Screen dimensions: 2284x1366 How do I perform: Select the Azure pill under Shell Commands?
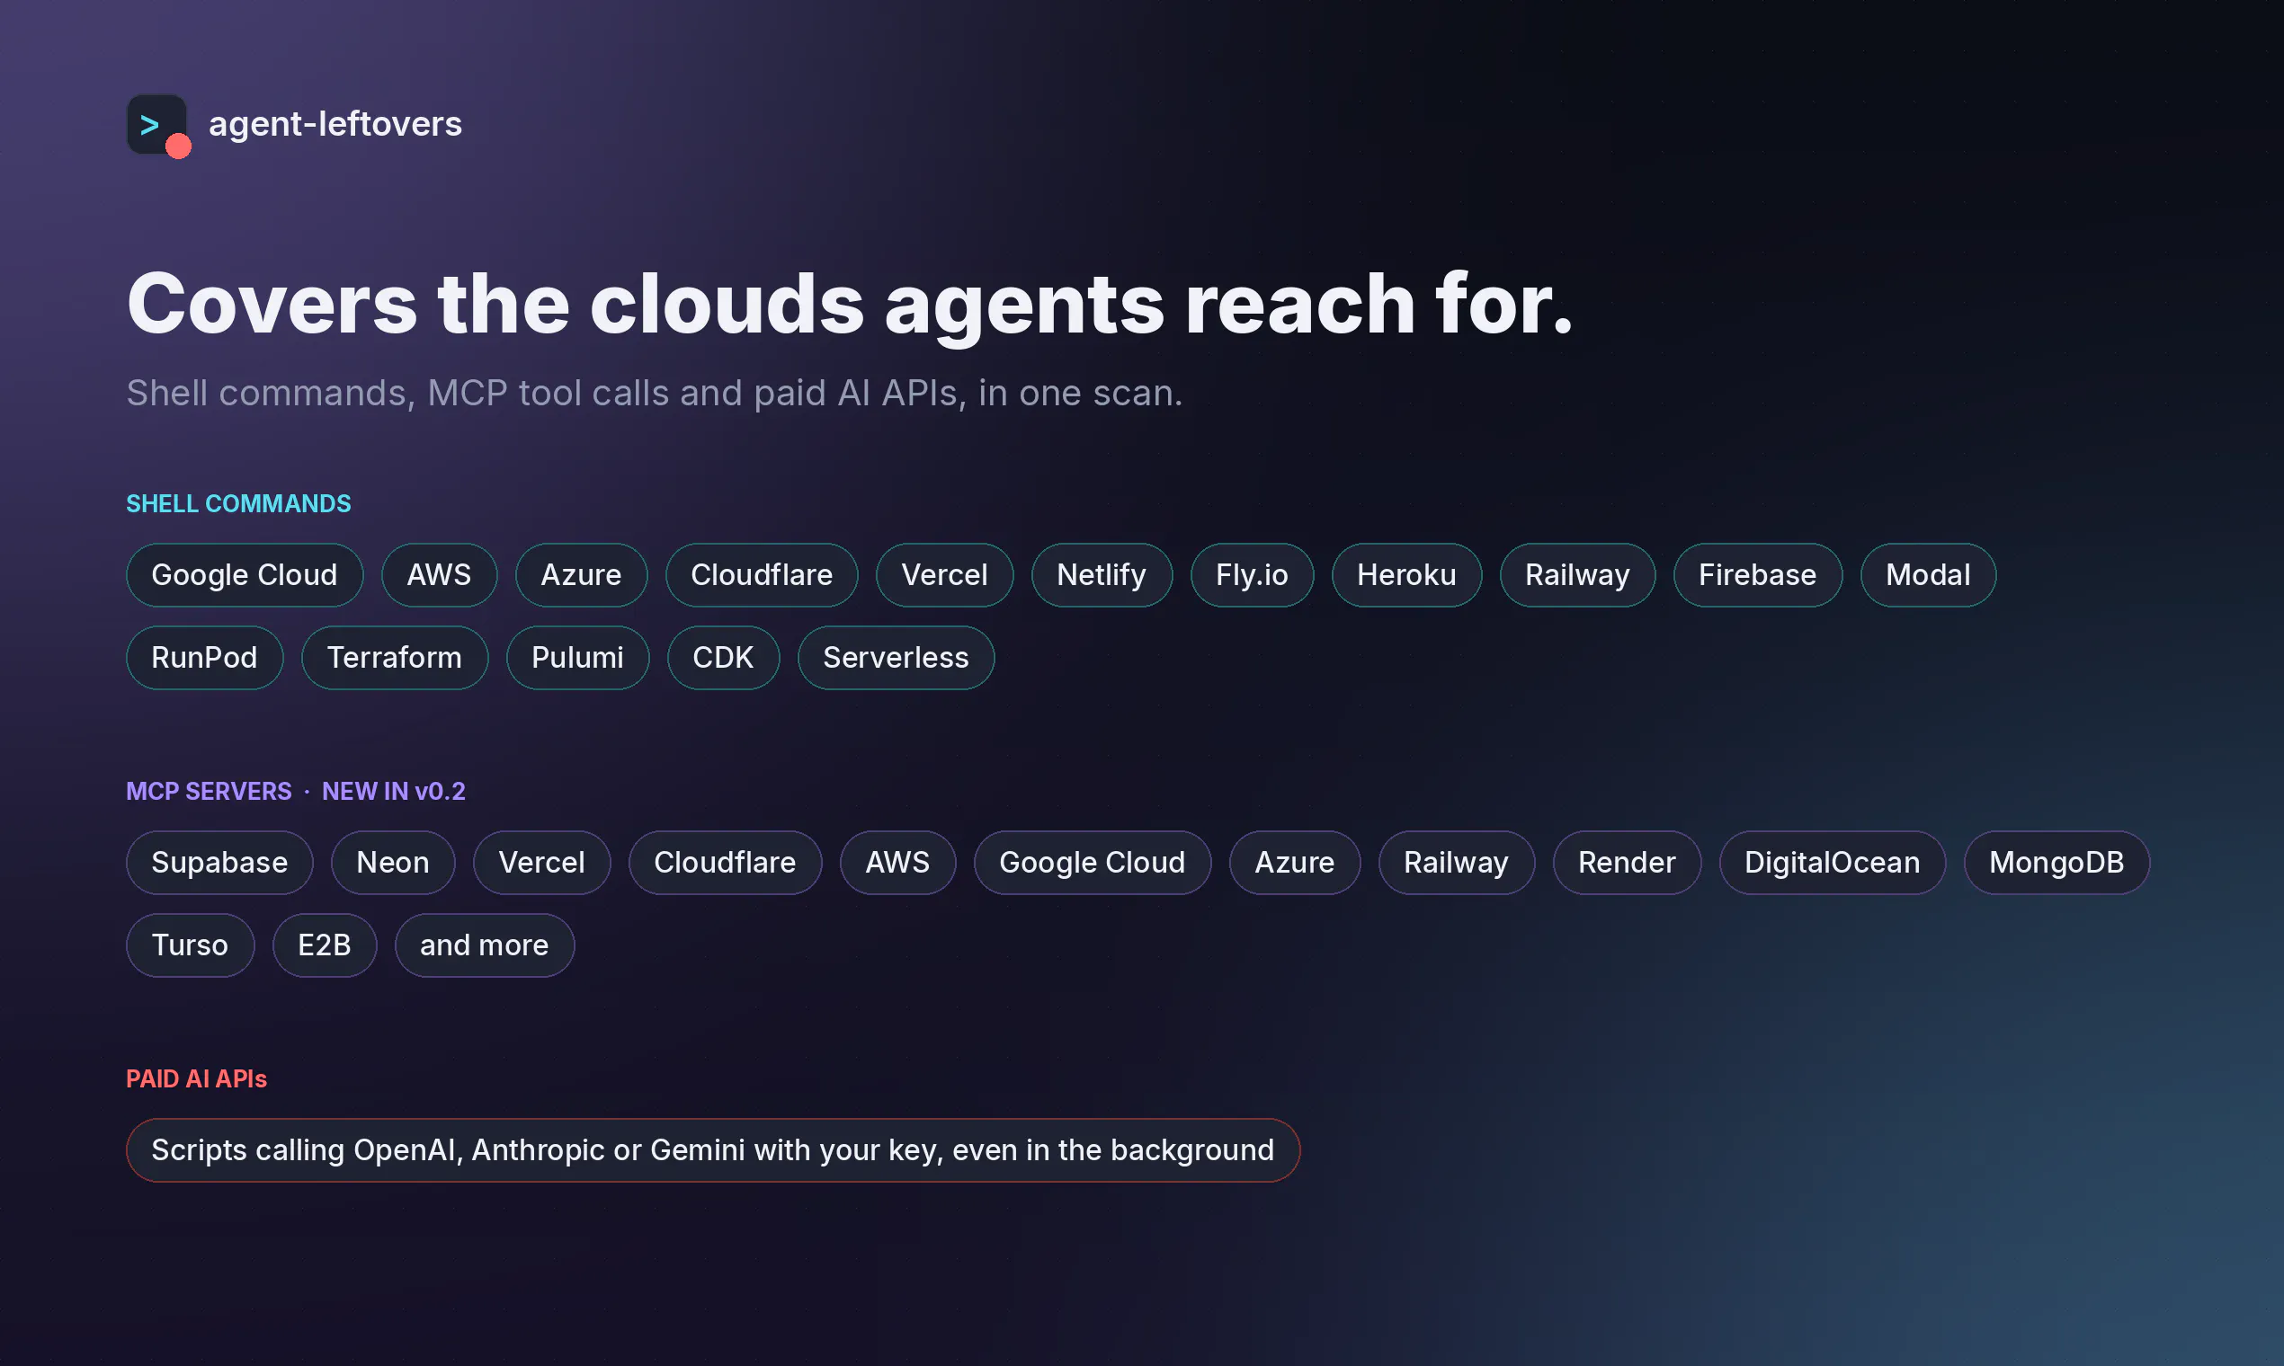(x=581, y=575)
